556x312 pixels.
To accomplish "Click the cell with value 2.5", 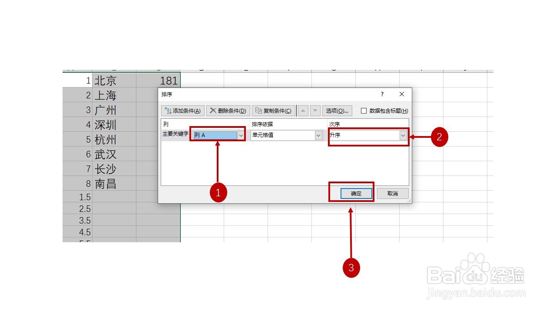I will [x=77, y=209].
